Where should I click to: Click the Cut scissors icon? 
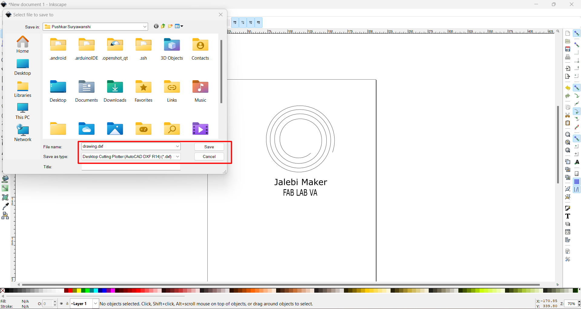(568, 115)
